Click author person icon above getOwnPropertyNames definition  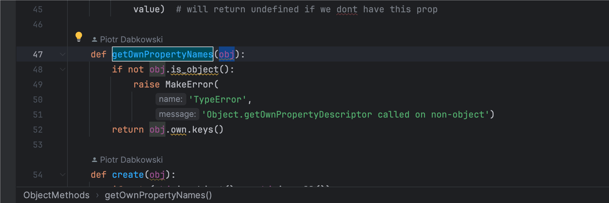click(95, 40)
